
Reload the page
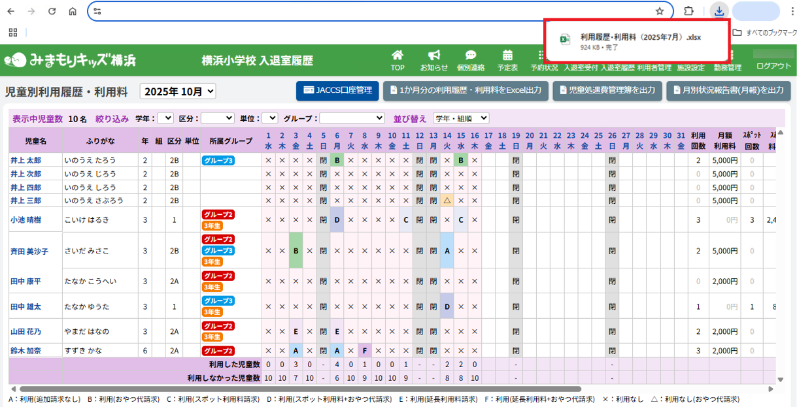(52, 11)
